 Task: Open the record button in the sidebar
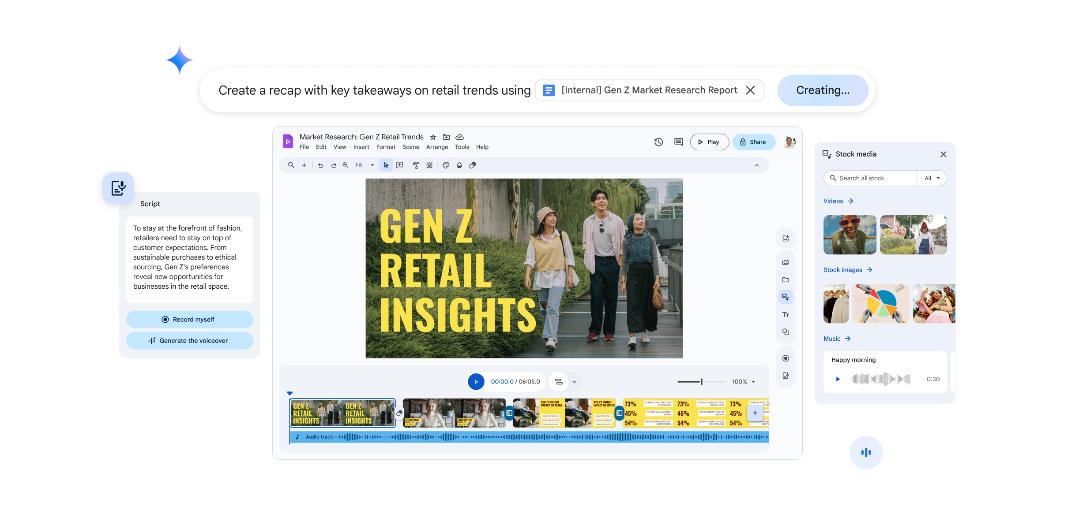click(x=786, y=358)
